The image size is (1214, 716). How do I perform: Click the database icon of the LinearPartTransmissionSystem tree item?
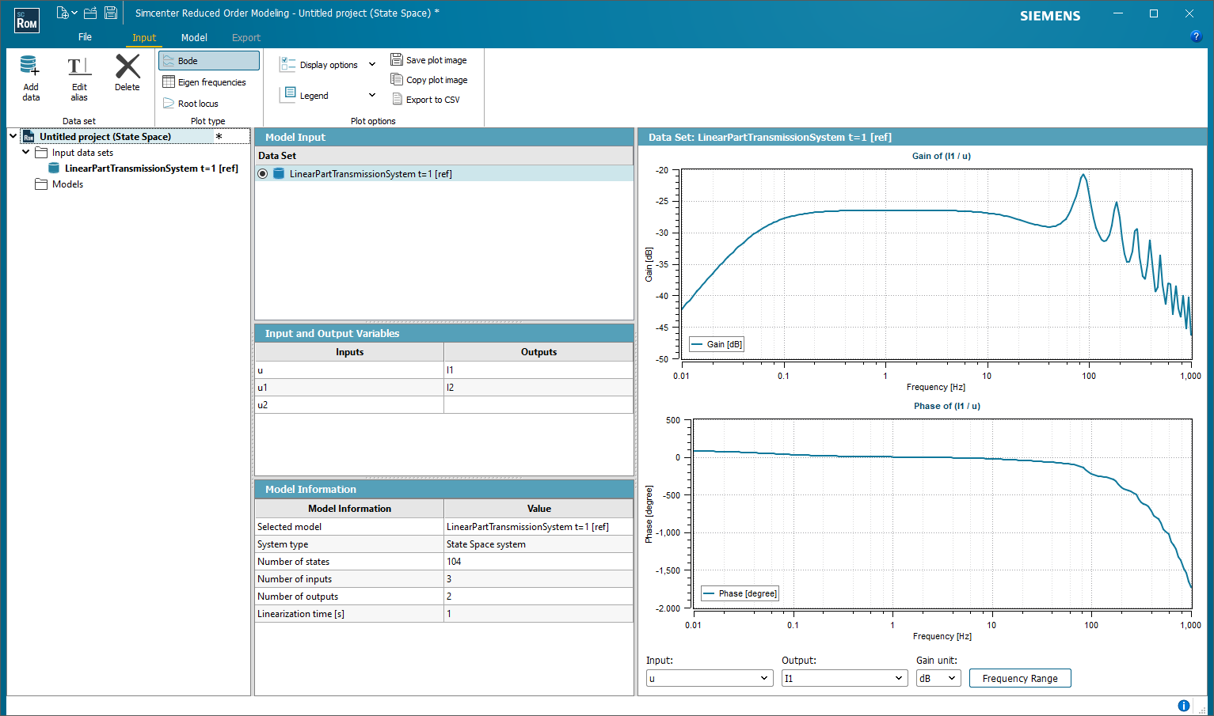click(54, 169)
